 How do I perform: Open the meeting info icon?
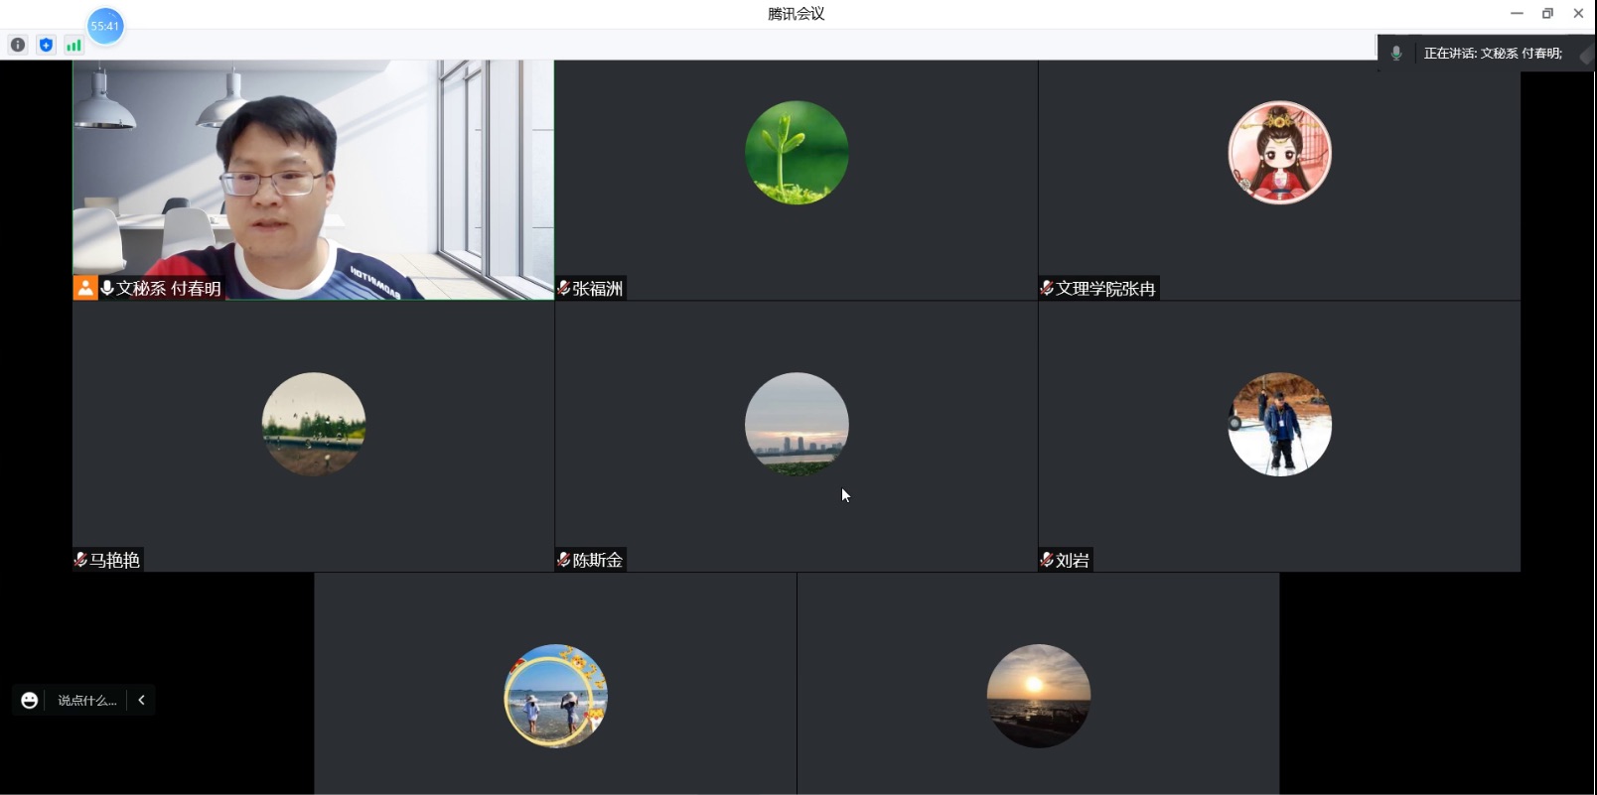click(x=18, y=45)
